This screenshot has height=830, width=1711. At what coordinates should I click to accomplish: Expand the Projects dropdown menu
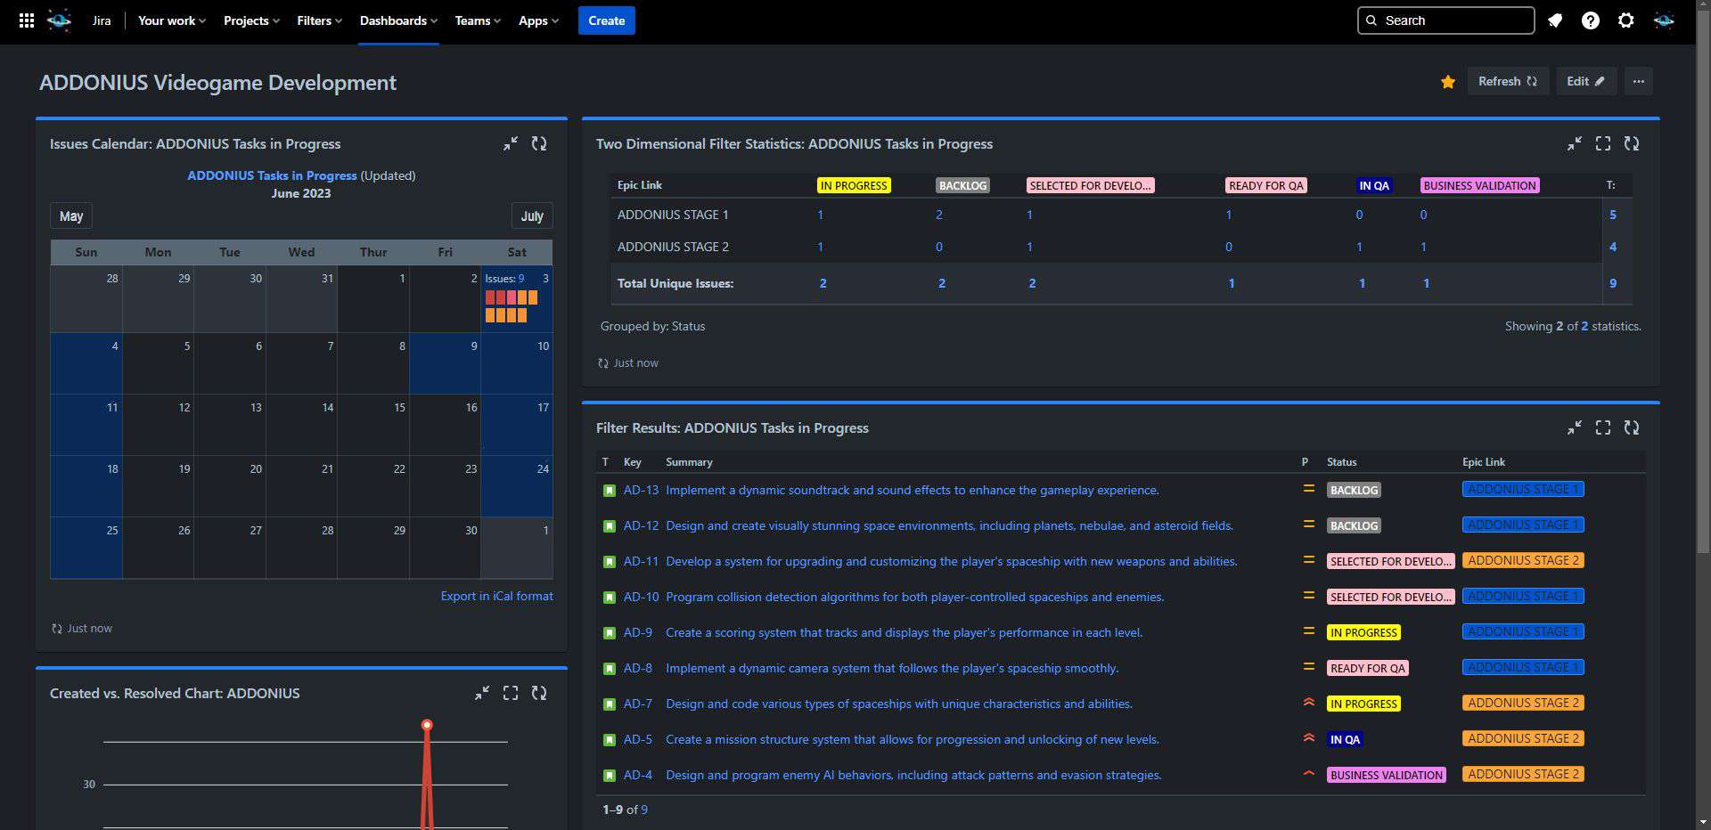[x=251, y=20]
